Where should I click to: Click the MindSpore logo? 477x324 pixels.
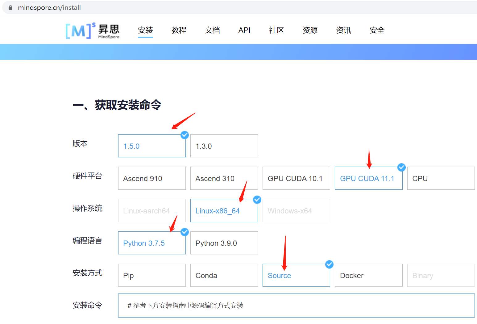(x=93, y=31)
